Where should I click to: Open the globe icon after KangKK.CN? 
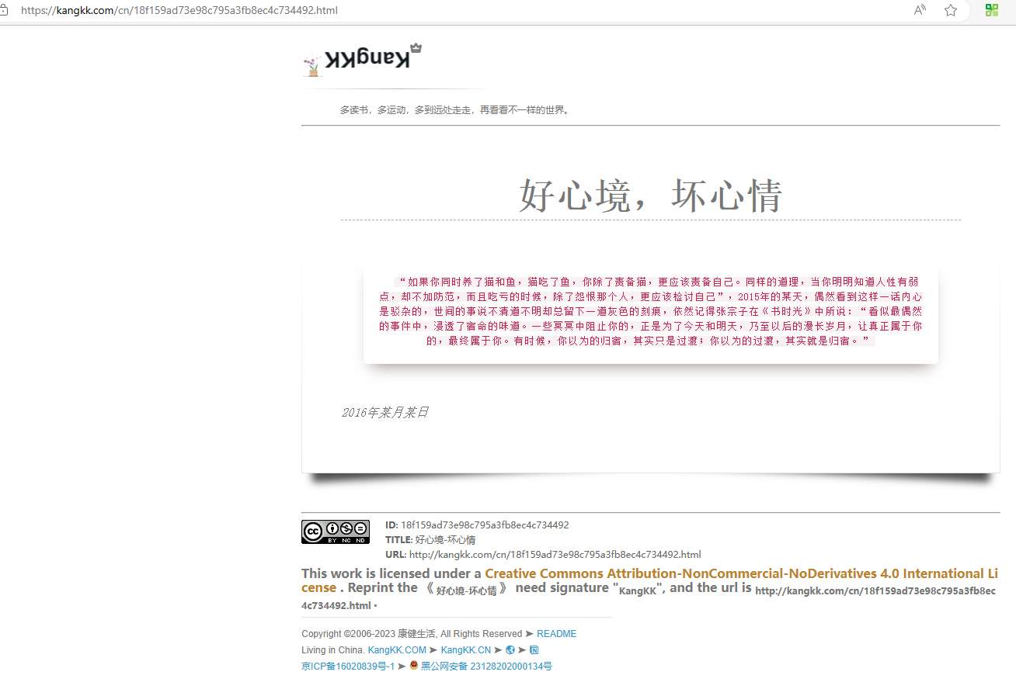click(510, 649)
